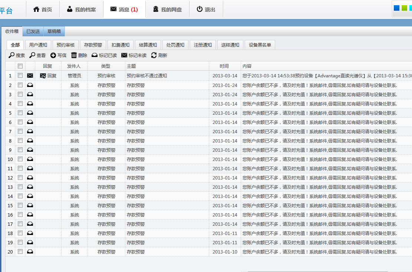412x272 pixels.
Task: Filter by 存款预警 category tab
Action: click(93, 45)
